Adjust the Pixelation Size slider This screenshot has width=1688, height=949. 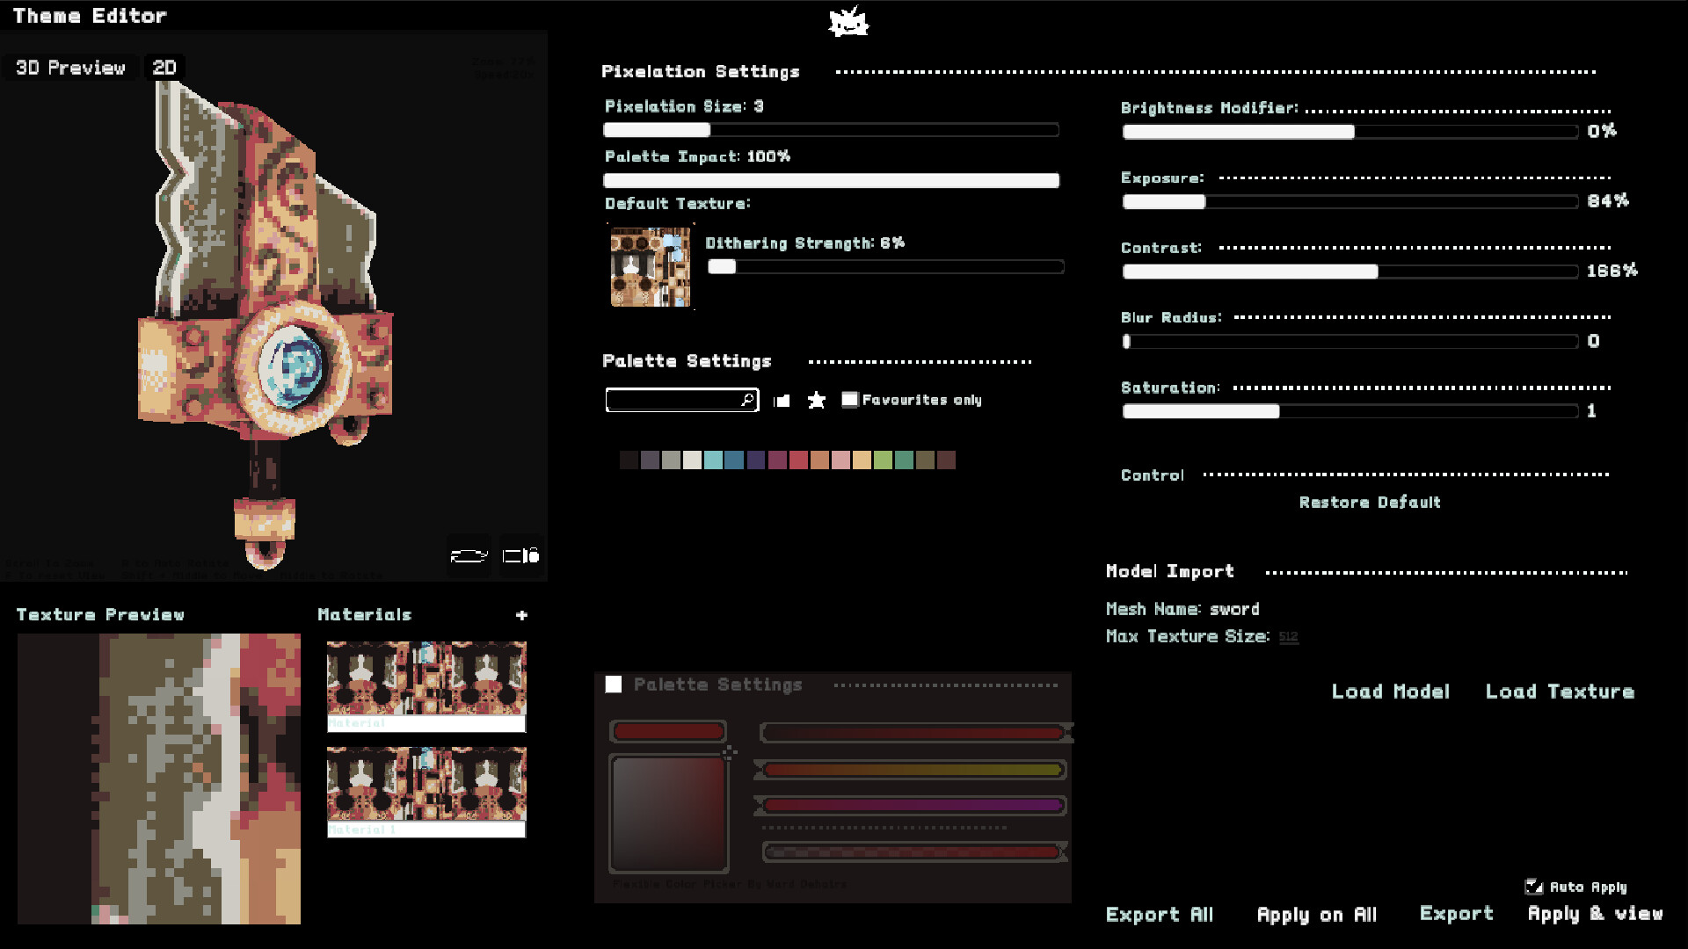tap(831, 130)
